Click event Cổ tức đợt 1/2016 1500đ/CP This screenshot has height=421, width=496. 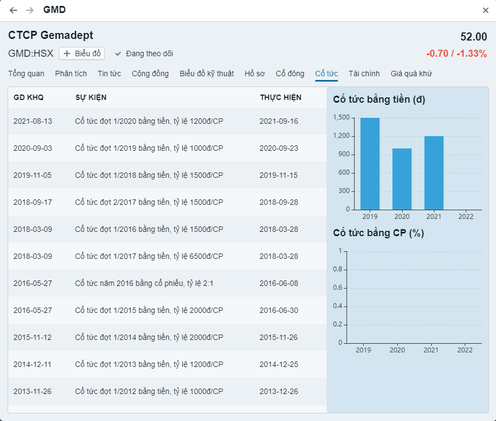point(149,229)
